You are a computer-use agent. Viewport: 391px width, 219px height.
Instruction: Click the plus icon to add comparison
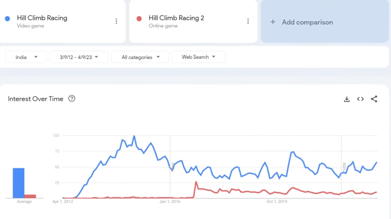pos(273,22)
